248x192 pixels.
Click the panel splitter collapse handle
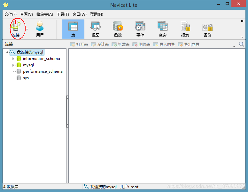click(67, 112)
